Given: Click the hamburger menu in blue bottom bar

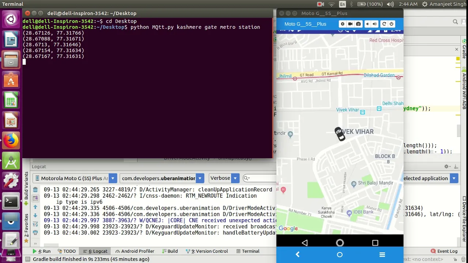Looking at the screenshot, I should [x=382, y=255].
